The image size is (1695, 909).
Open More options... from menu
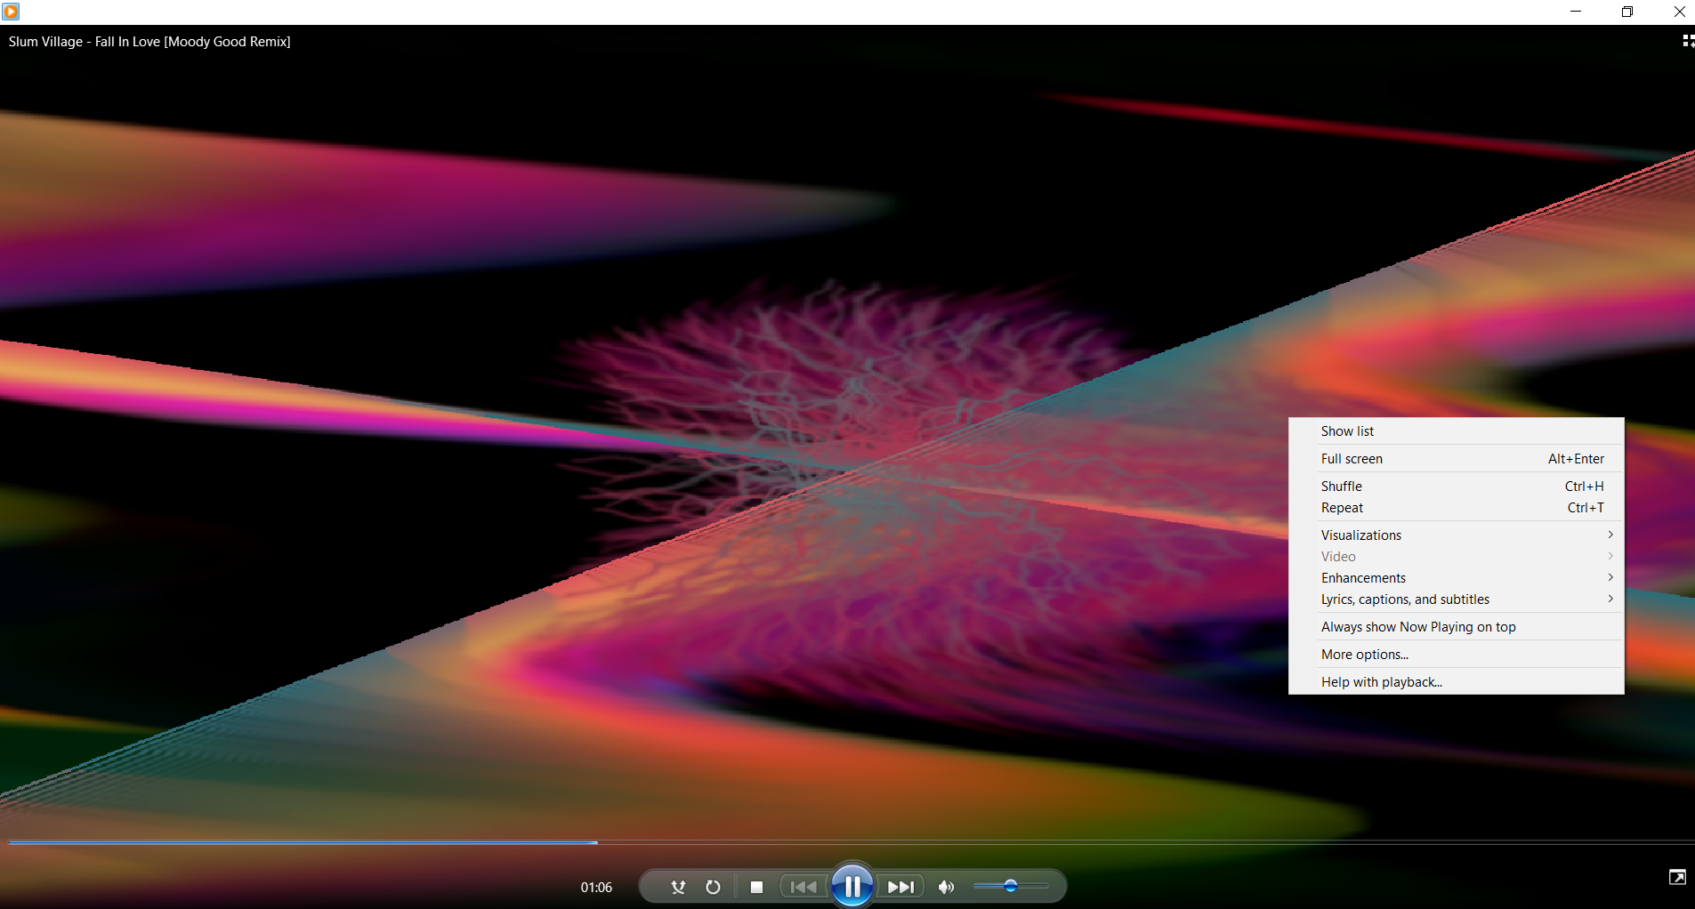(x=1457, y=655)
